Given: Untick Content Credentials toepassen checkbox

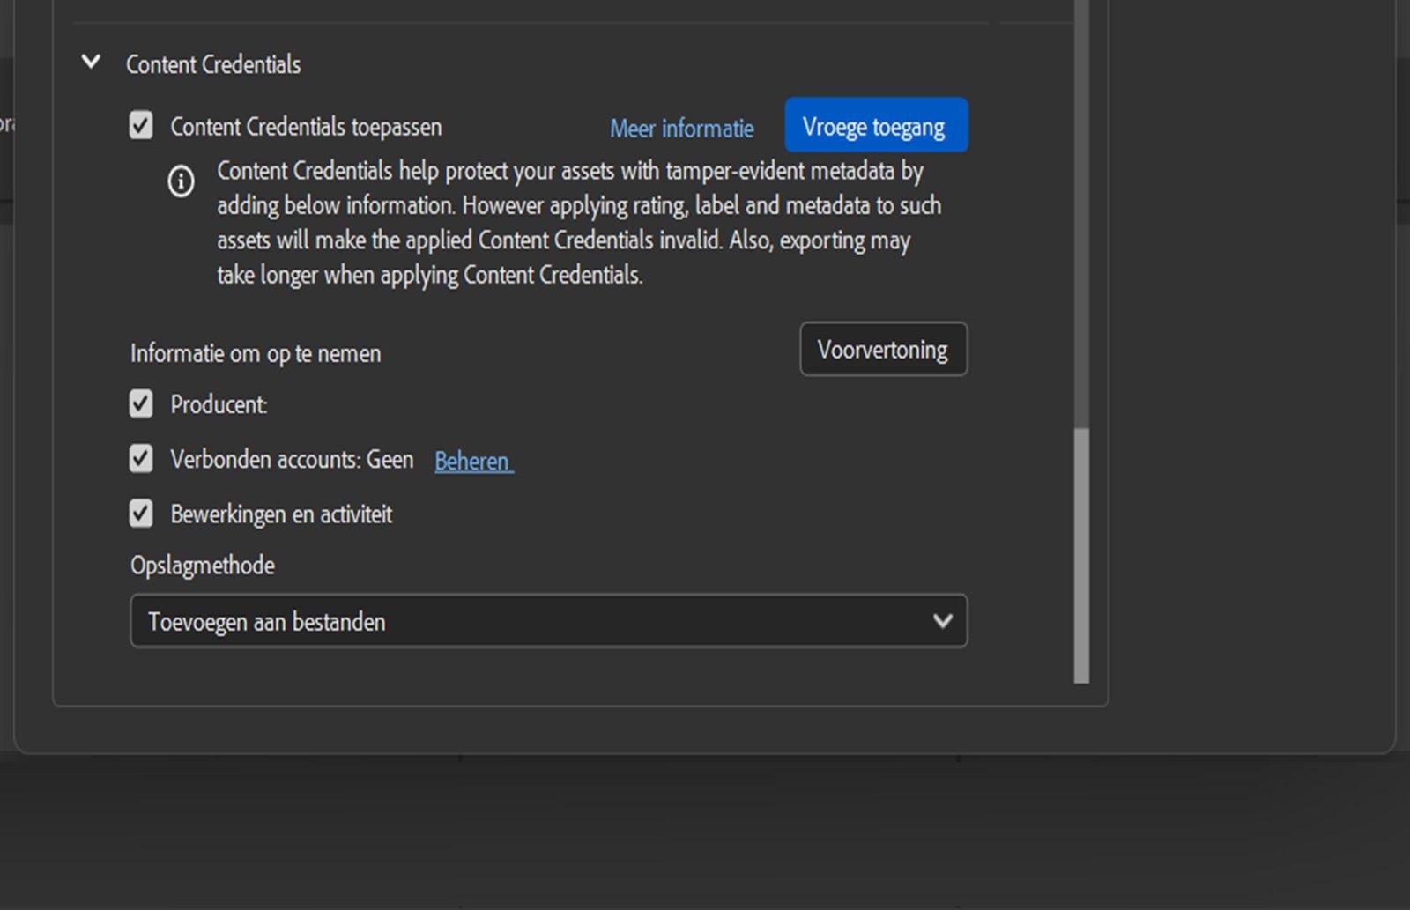Looking at the screenshot, I should [x=141, y=125].
